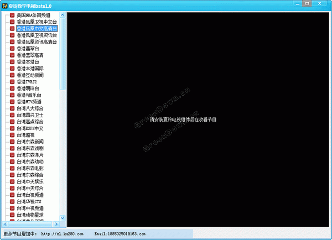Select the 台湾中天综合 channel

click(30, 189)
